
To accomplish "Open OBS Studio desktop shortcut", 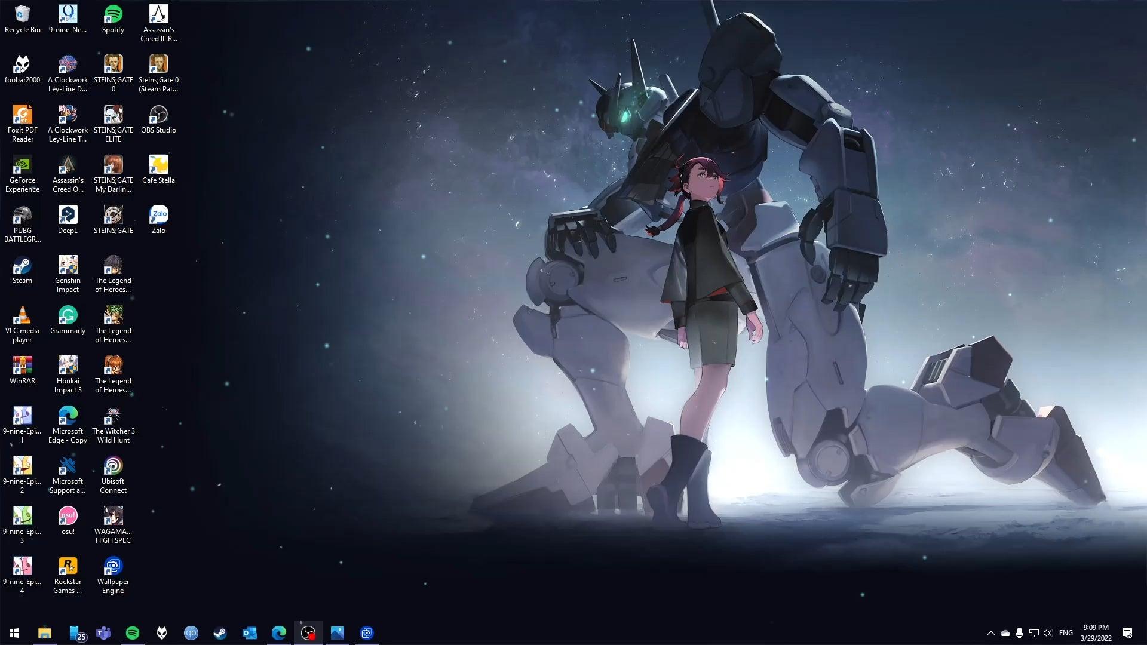I will coord(158,119).
